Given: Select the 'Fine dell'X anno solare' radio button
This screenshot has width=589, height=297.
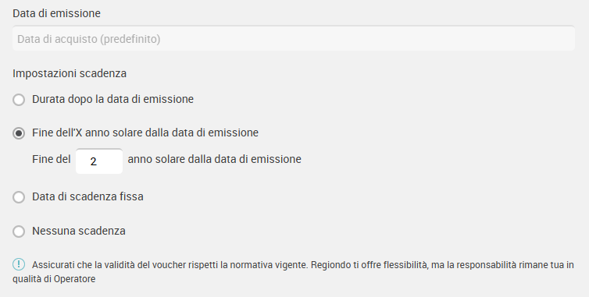Looking at the screenshot, I should (19, 133).
